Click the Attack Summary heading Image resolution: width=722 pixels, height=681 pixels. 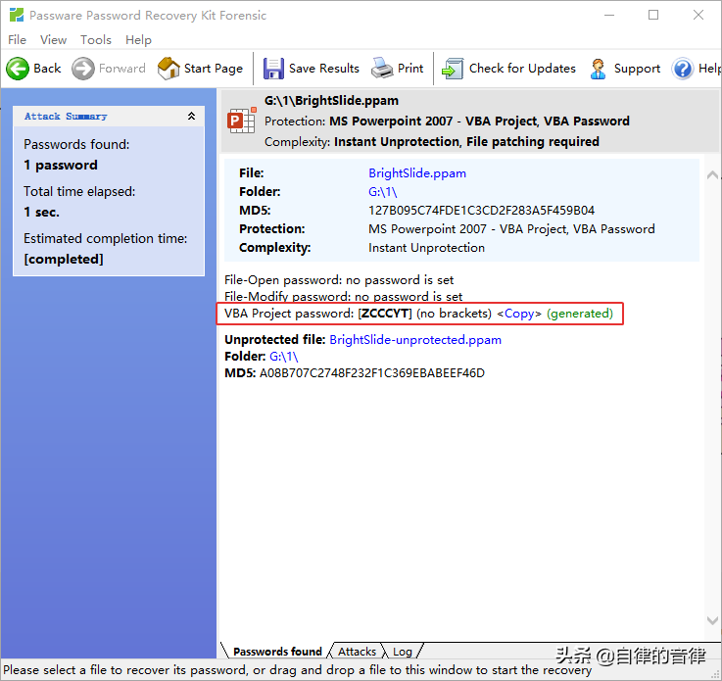click(66, 116)
